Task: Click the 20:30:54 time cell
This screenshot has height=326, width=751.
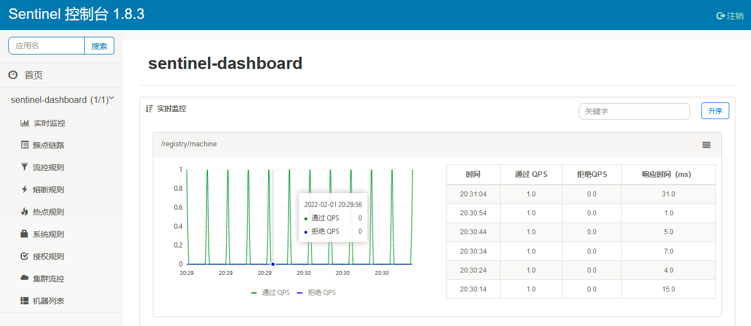Action: [x=473, y=213]
